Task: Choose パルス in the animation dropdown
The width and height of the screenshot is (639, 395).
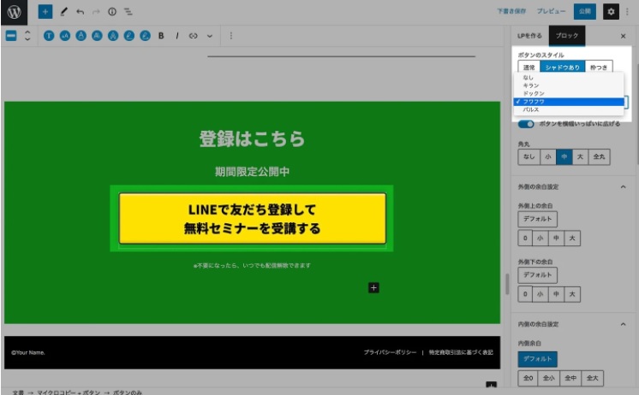Action: [x=569, y=109]
